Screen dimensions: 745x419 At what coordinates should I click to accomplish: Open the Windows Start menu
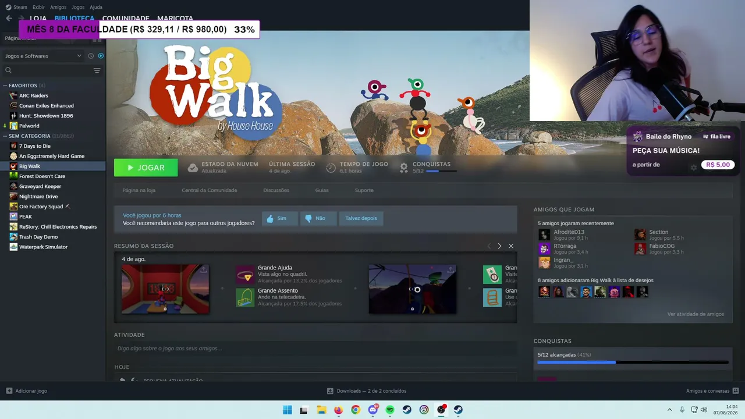pos(287,410)
